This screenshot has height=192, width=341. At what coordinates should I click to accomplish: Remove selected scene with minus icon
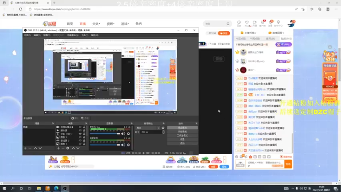(30, 148)
